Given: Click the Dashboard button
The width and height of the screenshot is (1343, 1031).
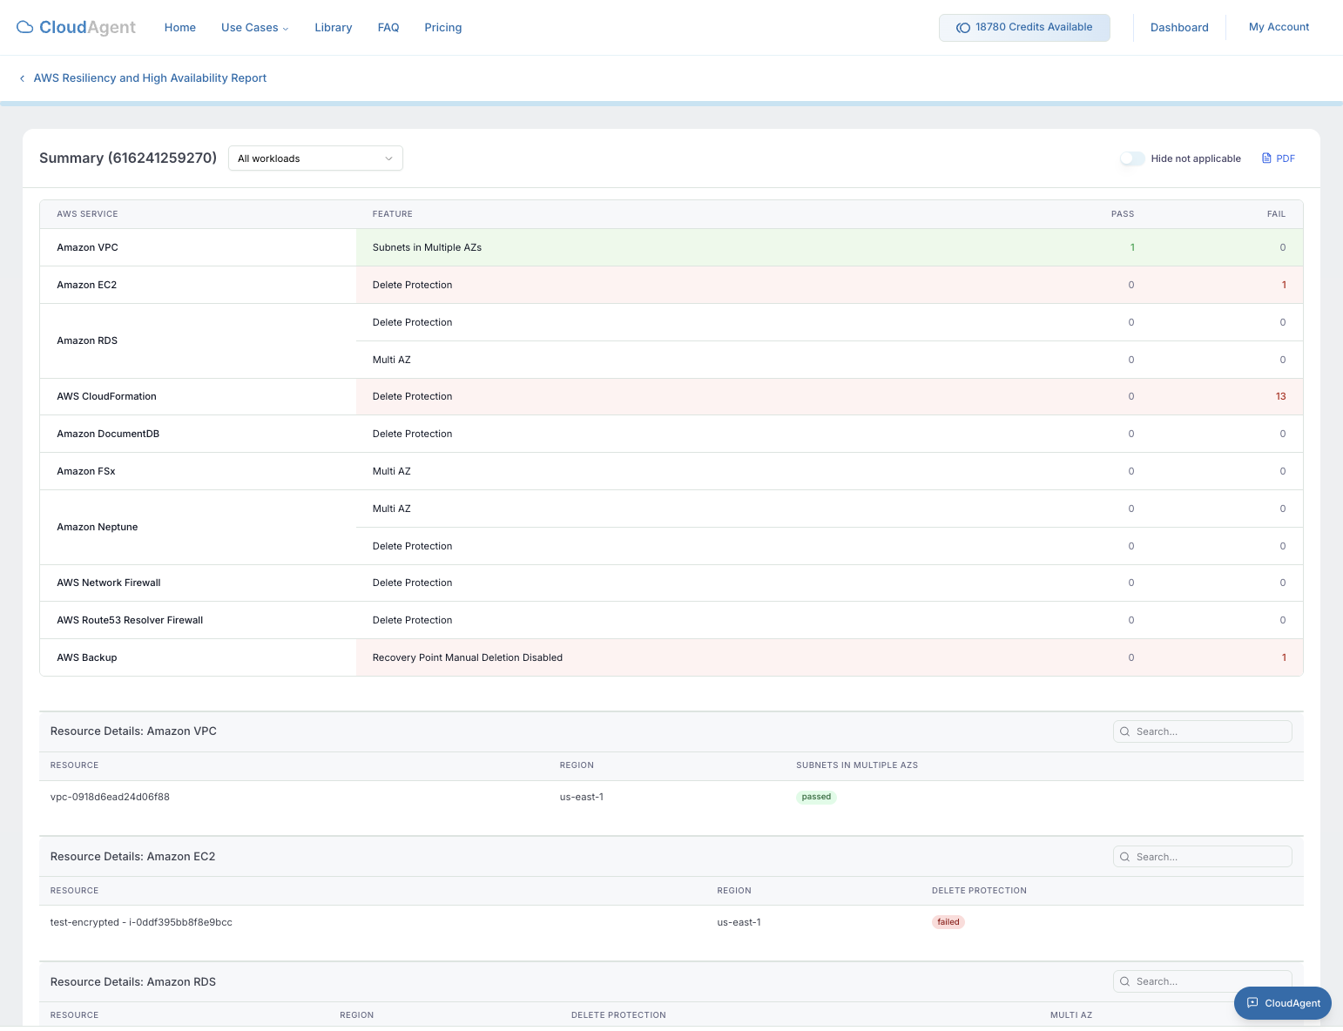Looking at the screenshot, I should coord(1179,28).
